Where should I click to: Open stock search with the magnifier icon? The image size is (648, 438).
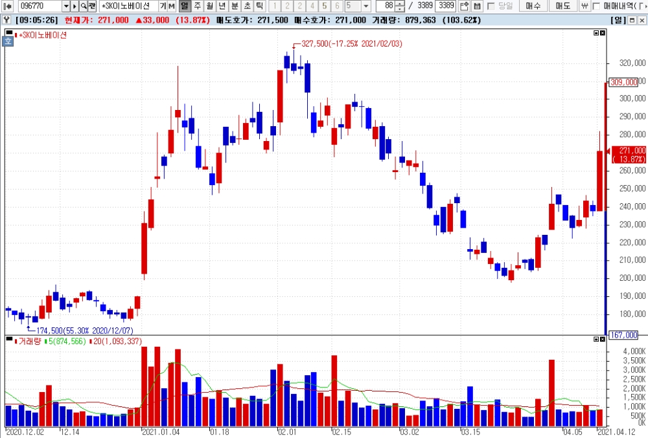coord(84,6)
